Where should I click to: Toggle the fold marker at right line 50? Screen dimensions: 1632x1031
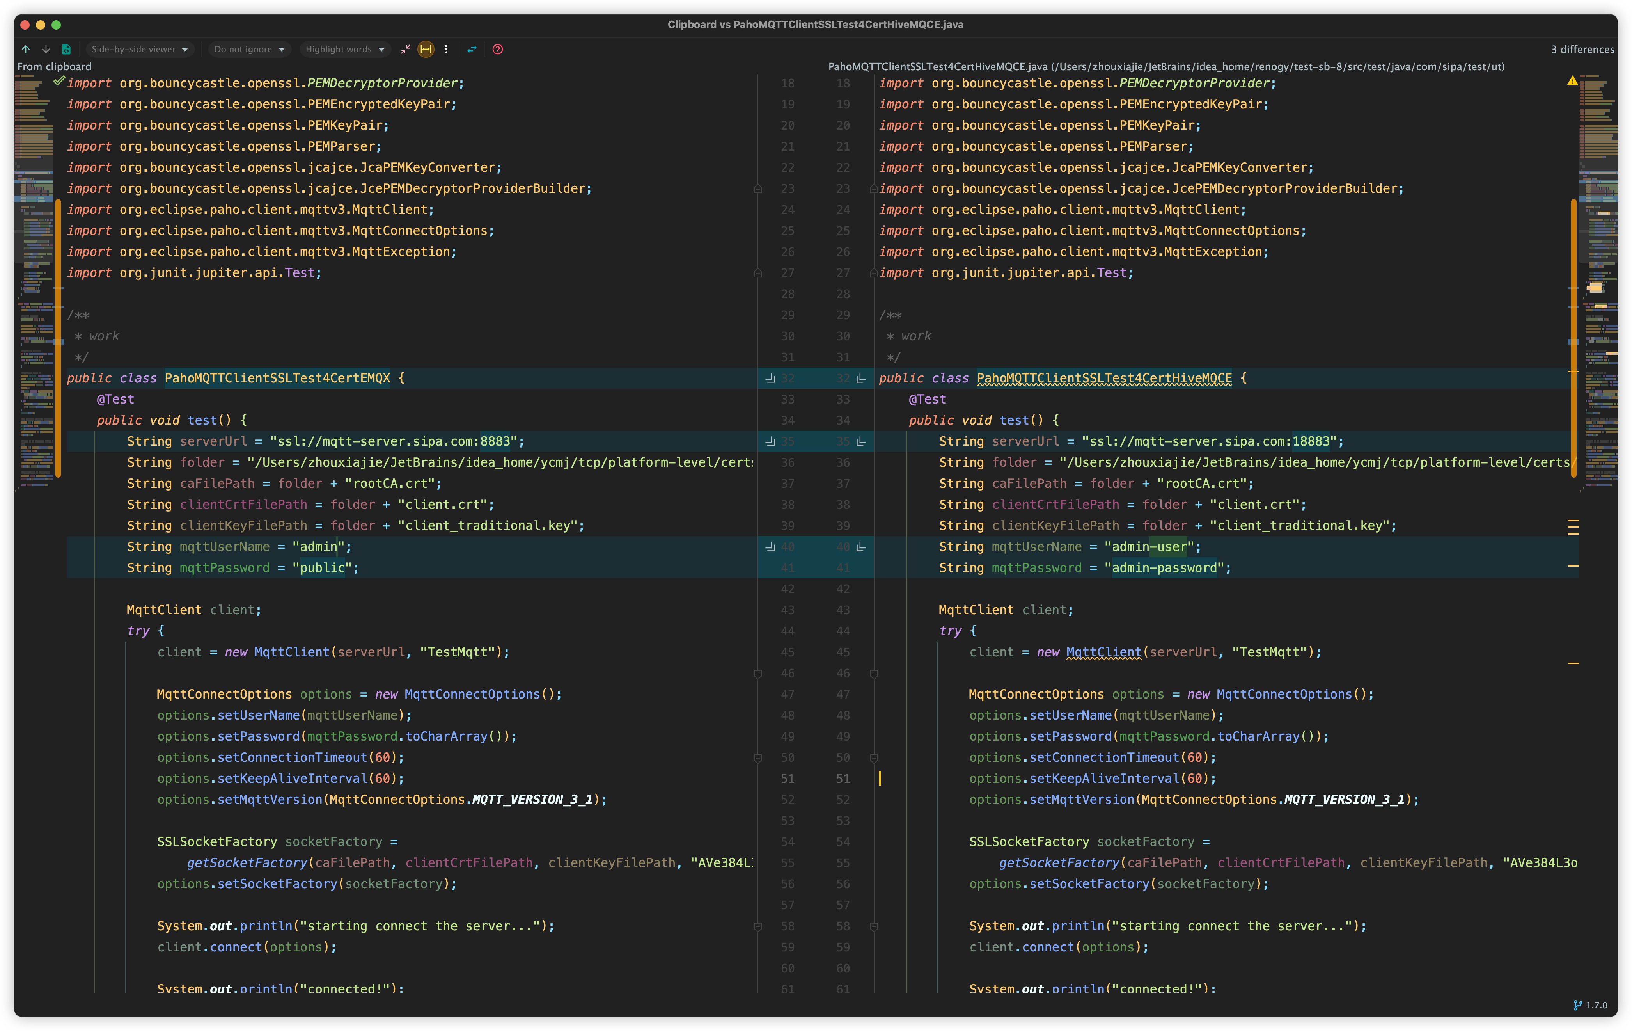point(874,758)
